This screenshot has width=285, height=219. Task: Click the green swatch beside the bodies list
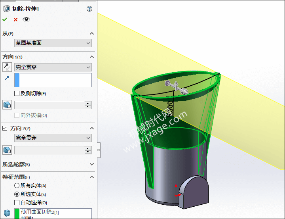(x=17, y=213)
